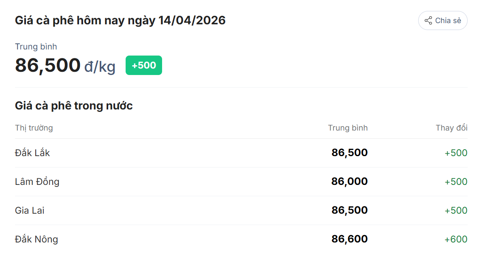Click the share icon next to Chia sẻ
The image size is (481, 253).
pos(428,21)
